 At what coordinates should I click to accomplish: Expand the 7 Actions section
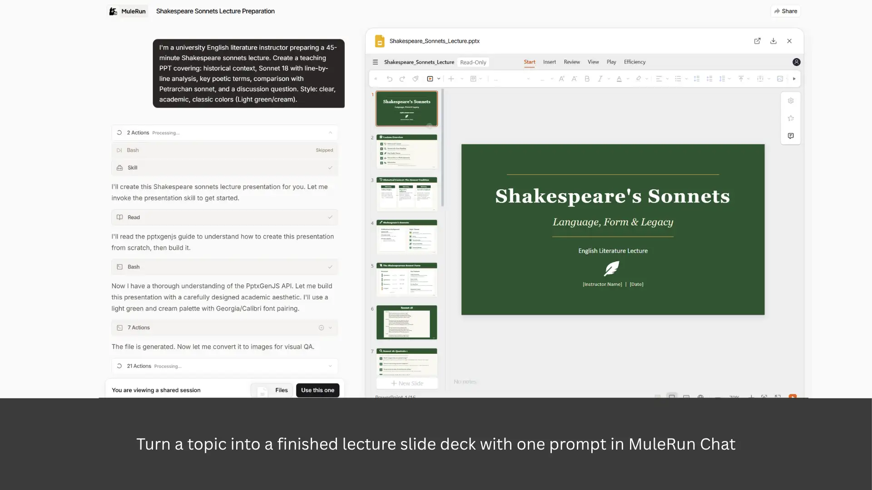tap(331, 328)
